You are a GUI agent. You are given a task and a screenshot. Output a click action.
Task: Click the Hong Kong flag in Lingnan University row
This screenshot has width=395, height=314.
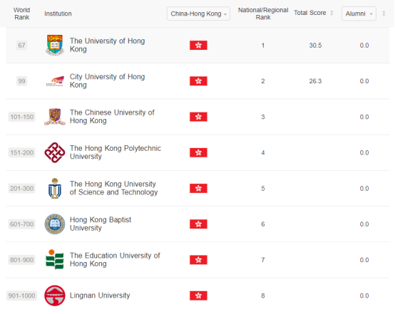pos(198,295)
